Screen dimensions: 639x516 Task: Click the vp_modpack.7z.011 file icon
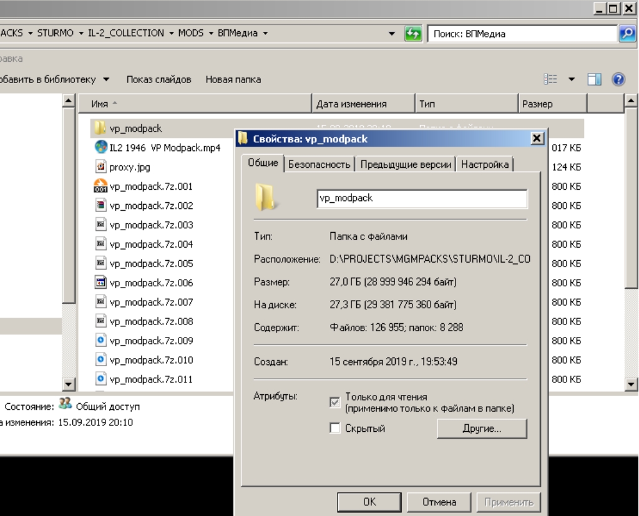click(x=100, y=379)
